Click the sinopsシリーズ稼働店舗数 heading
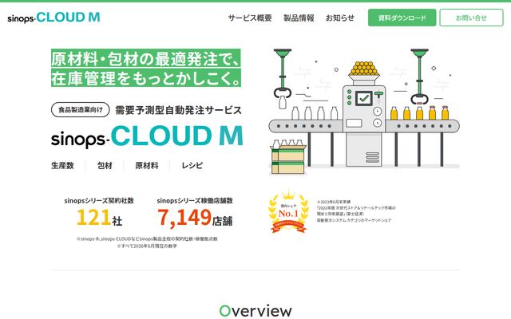 coord(195,200)
